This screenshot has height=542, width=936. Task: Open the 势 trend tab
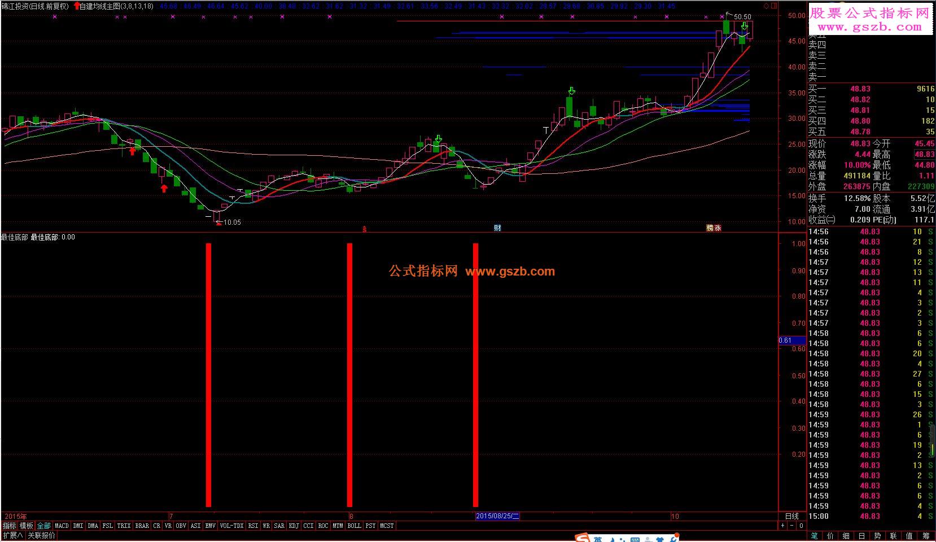pyautogui.click(x=877, y=536)
